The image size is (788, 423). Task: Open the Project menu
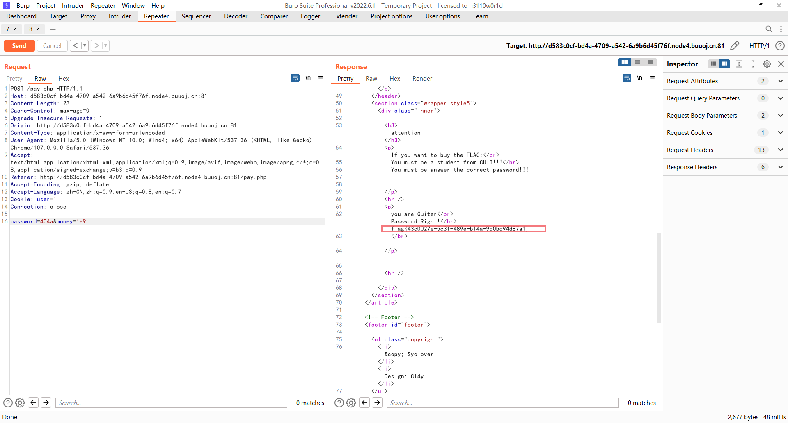tap(46, 5)
